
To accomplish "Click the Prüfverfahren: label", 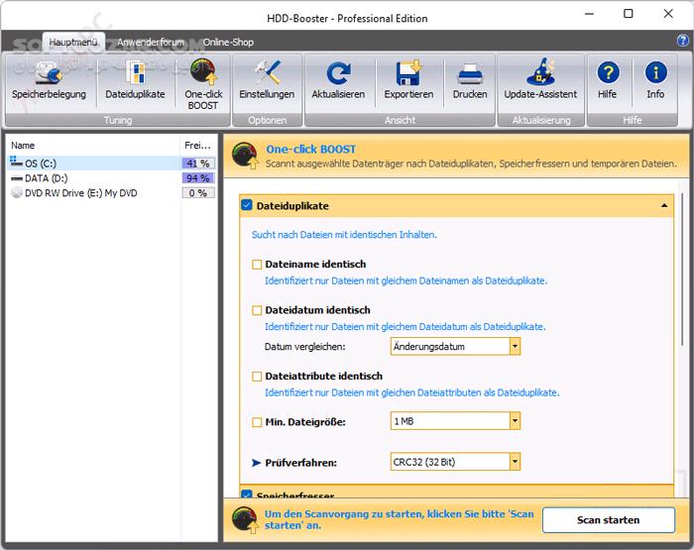I will (301, 463).
